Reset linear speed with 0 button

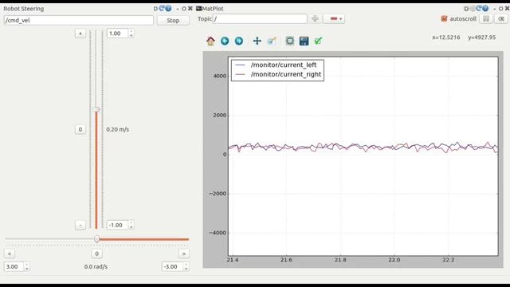(x=80, y=129)
